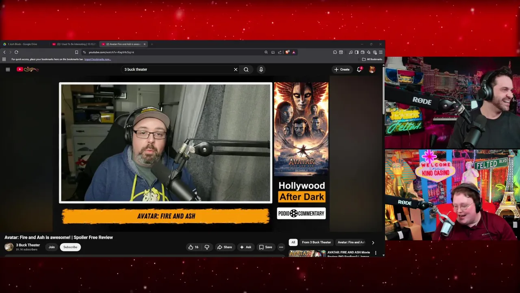Viewport: 520px width, 293px height.
Task: Click the Create button
Action: click(342, 70)
